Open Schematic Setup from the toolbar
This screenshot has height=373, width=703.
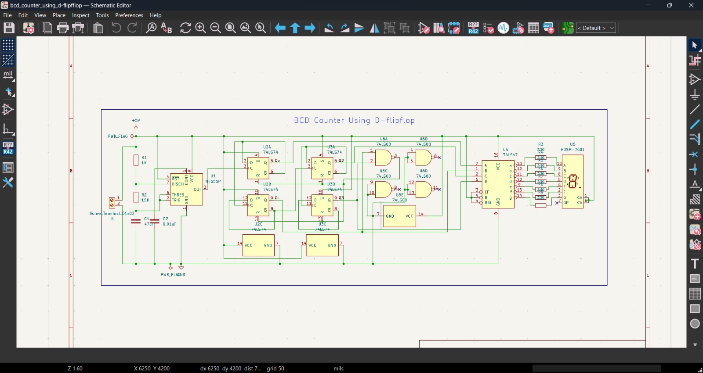pyautogui.click(x=29, y=28)
